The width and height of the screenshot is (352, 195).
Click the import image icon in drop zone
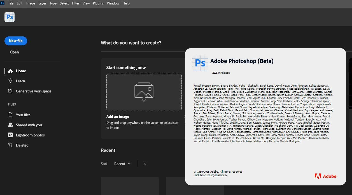click(x=144, y=92)
